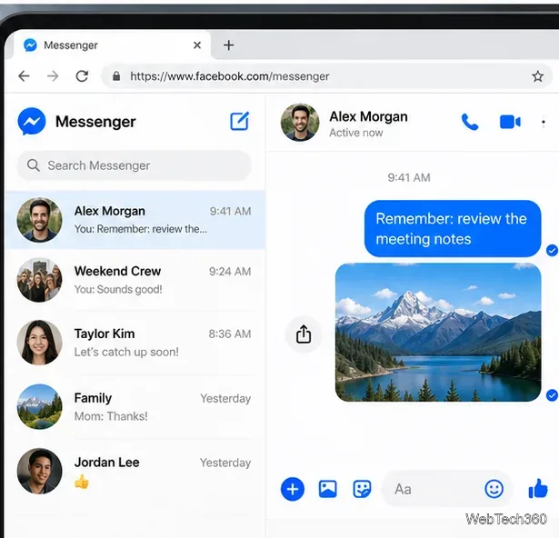Click the 'Active now' status text
Screen dimensions: 559x538
[x=355, y=133]
